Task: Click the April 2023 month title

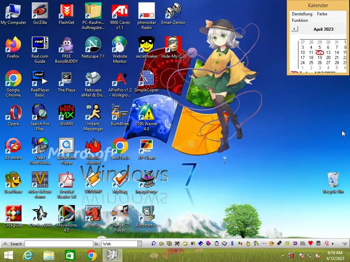Action: [x=323, y=29]
